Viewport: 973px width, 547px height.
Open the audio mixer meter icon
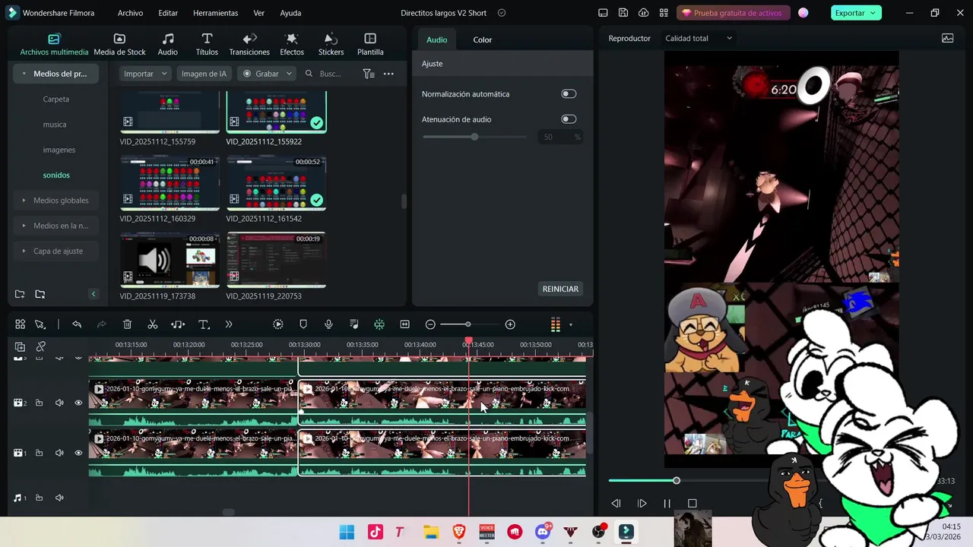(x=556, y=324)
